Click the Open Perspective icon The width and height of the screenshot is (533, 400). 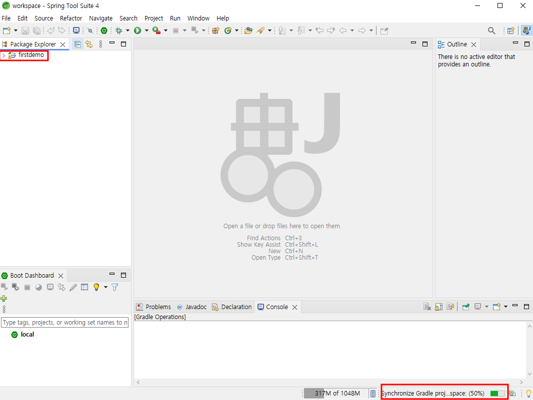510,30
